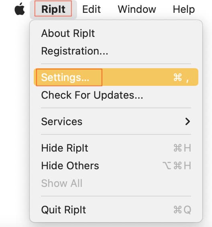Image resolution: width=212 pixels, height=227 pixels.
Task: Choose Quit RipIt
Action: [116, 210]
